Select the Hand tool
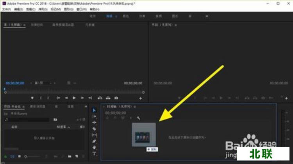This screenshot has width=293, height=164. 94,147
